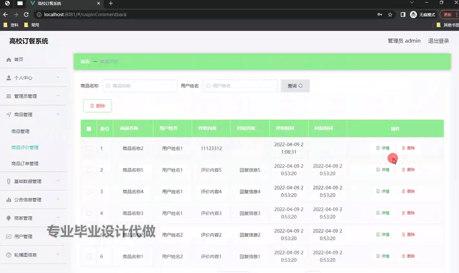
Task: Click the card icon next to 用户管理
Action: 9,236
